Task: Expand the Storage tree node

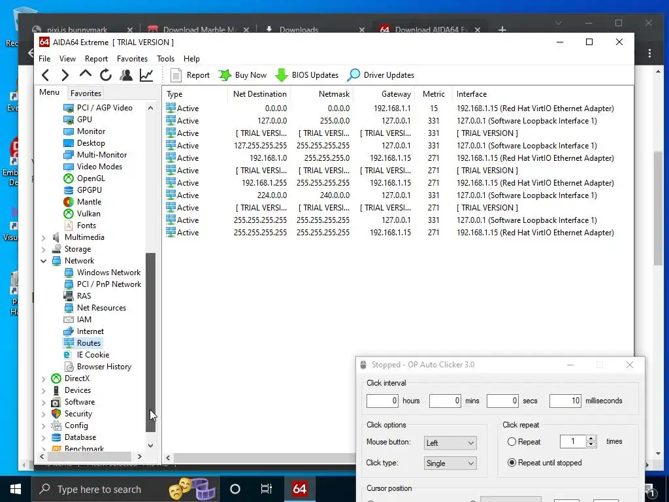Action: tap(43, 249)
